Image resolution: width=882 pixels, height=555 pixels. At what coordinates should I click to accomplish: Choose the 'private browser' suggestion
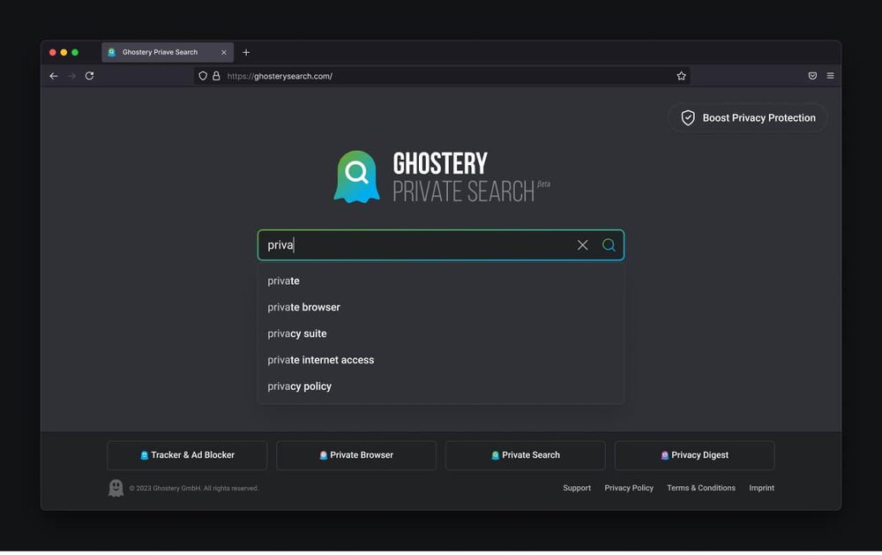click(x=440, y=307)
